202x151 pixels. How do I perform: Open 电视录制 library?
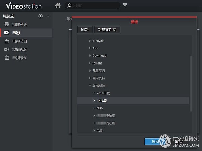(x=26, y=58)
